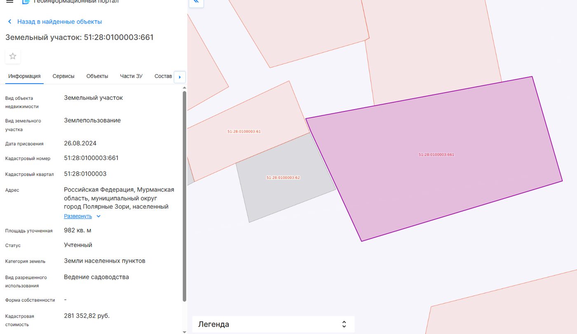Switch to the Сервисы tab
This screenshot has width=577, height=334.
click(x=63, y=76)
